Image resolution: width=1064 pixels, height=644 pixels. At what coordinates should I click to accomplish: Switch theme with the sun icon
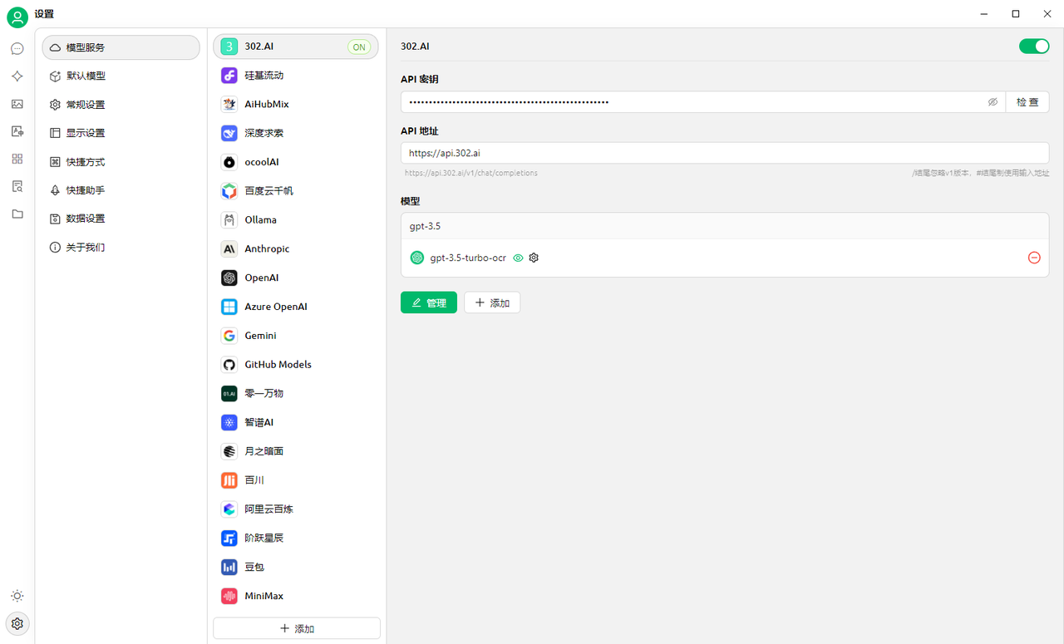17,596
